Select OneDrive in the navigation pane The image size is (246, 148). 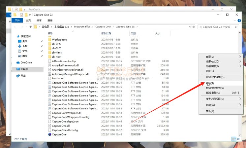pyautogui.click(x=26, y=62)
